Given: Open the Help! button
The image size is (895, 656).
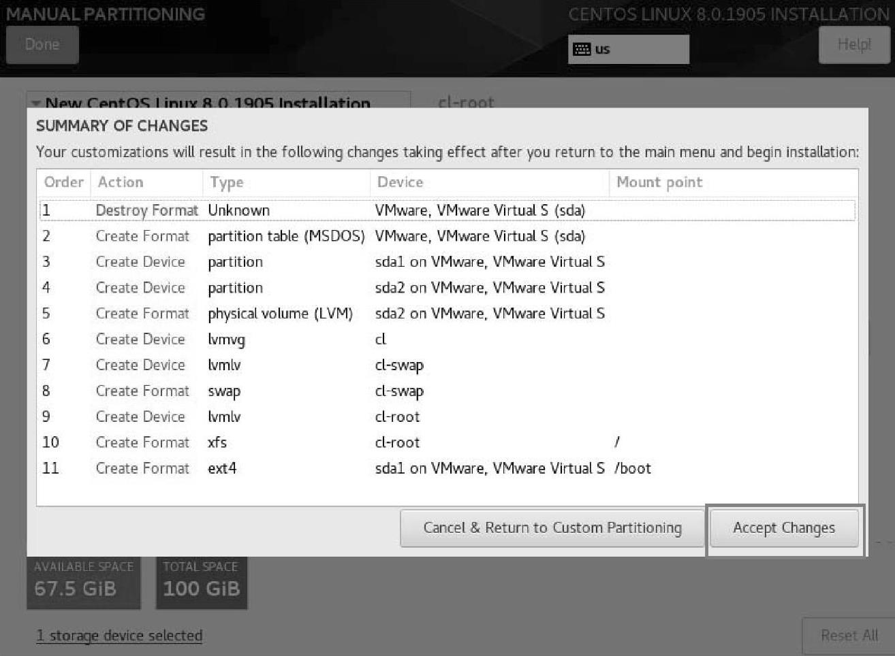Looking at the screenshot, I should 854,45.
